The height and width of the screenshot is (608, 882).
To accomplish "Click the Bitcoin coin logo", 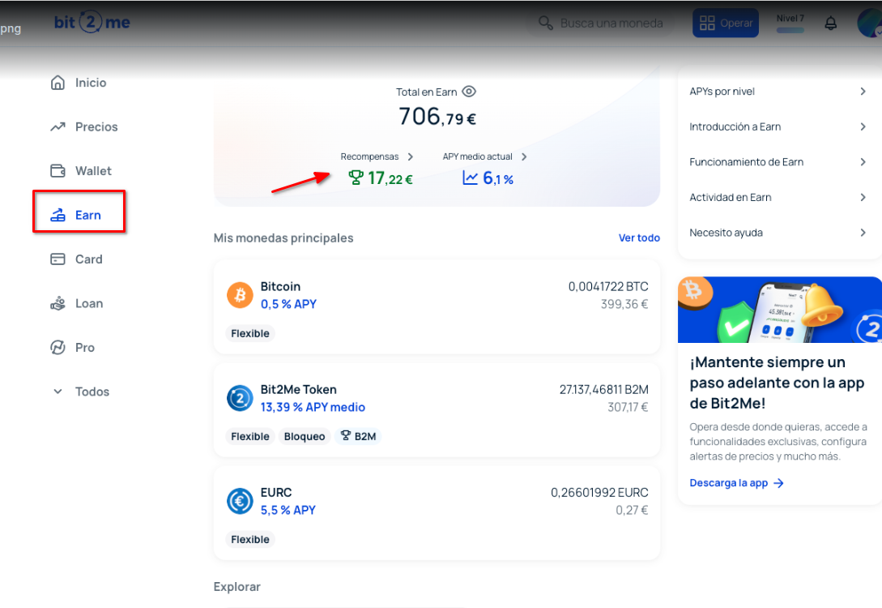I will point(240,295).
